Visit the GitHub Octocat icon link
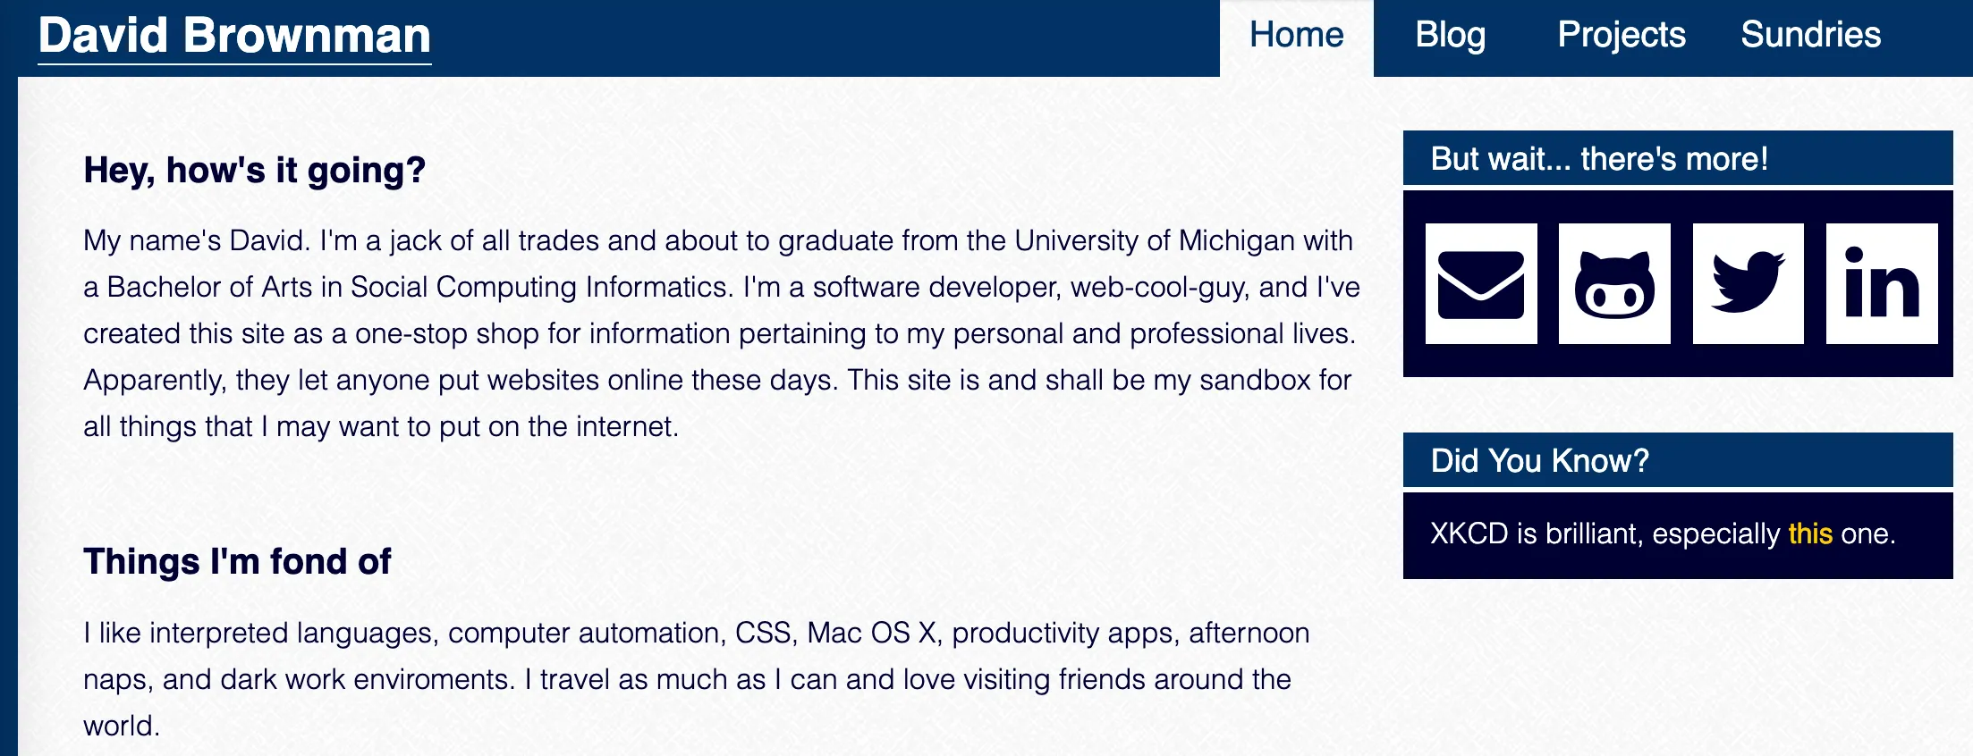The height and width of the screenshot is (756, 1973). 1614,284
